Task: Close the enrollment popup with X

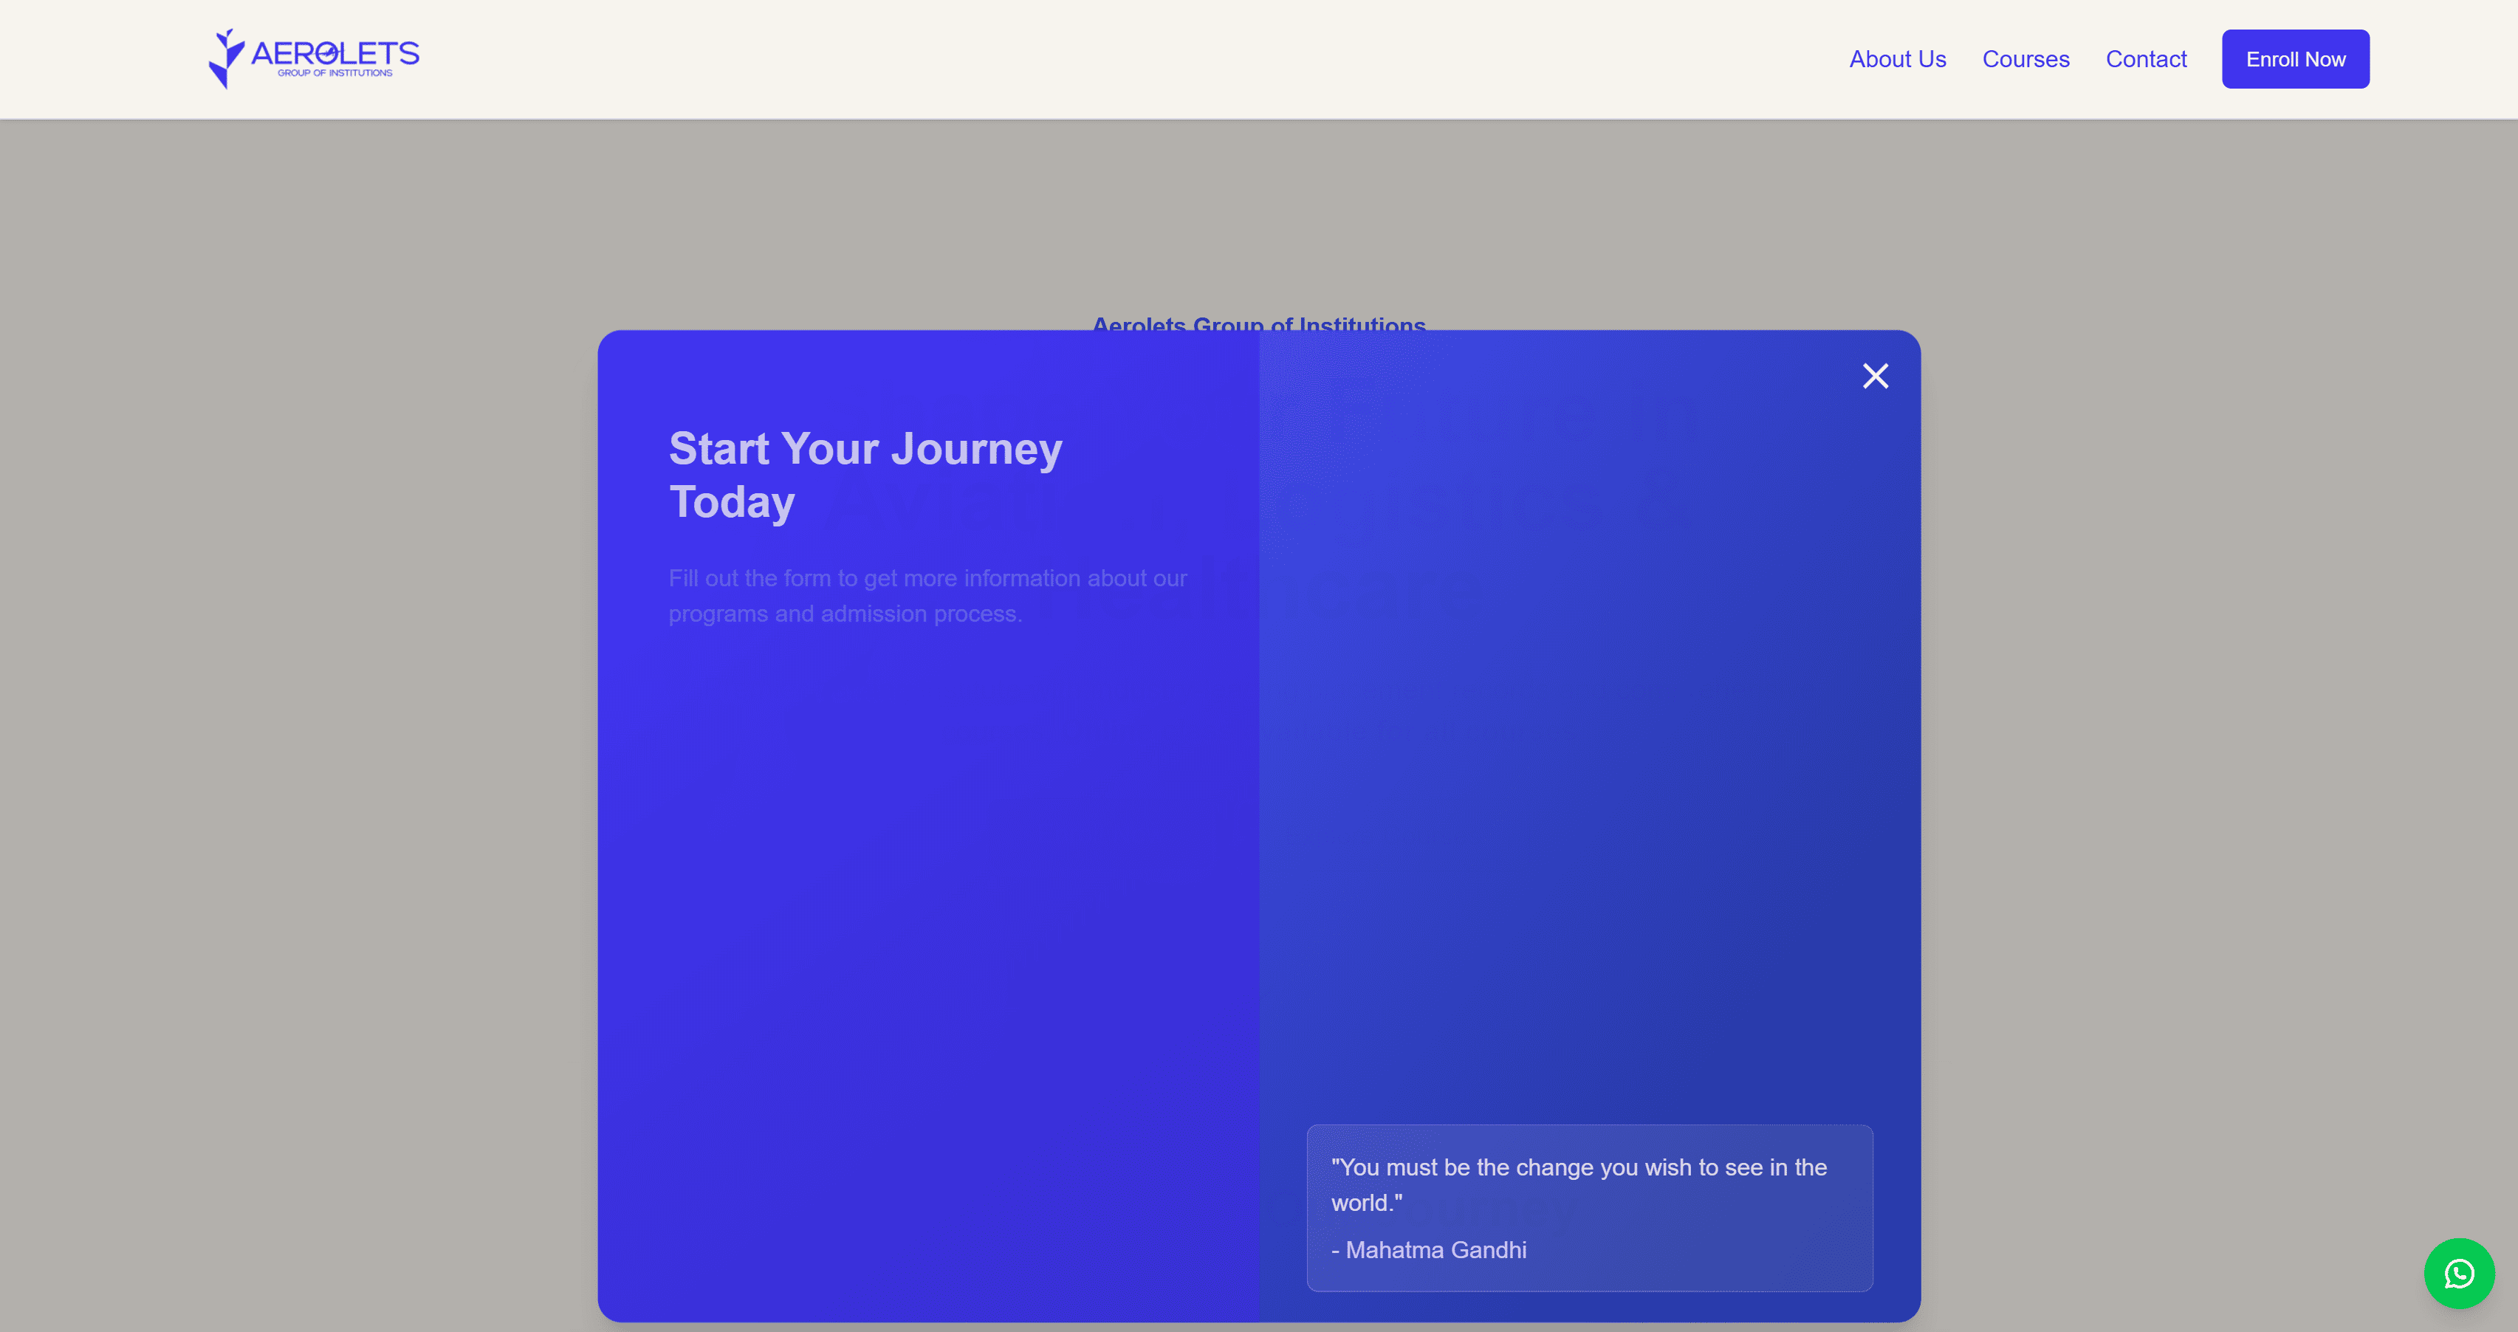Action: [1875, 377]
